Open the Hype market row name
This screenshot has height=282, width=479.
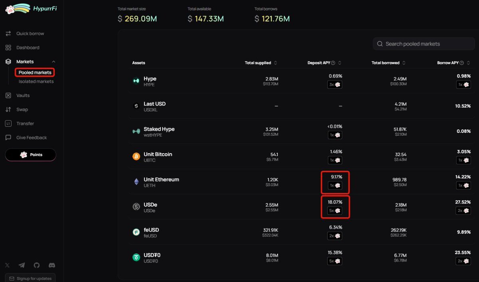[x=150, y=79]
